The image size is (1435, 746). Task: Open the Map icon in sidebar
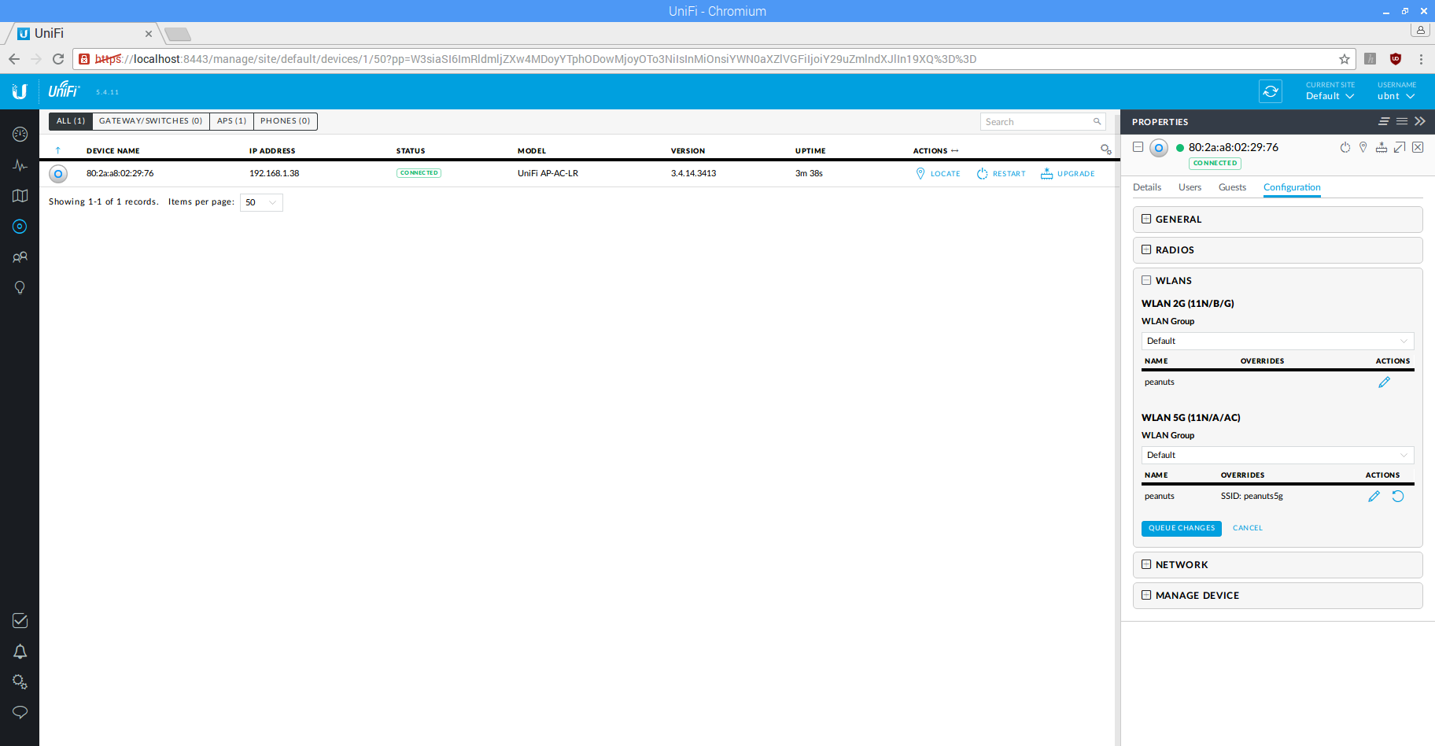point(20,196)
